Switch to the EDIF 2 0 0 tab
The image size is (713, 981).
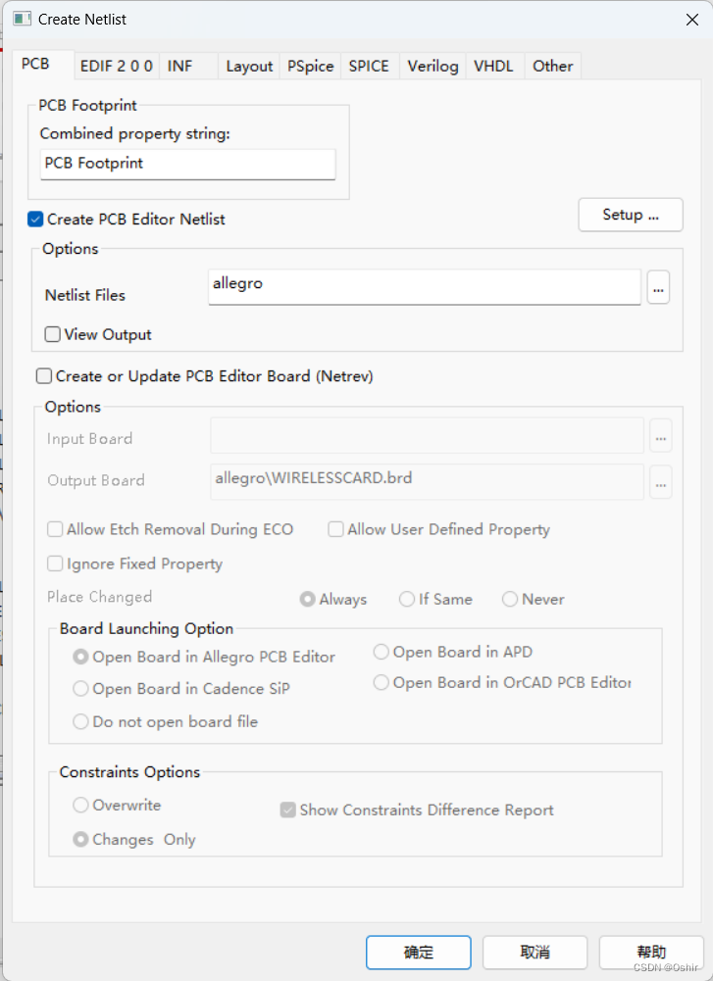[x=116, y=66]
